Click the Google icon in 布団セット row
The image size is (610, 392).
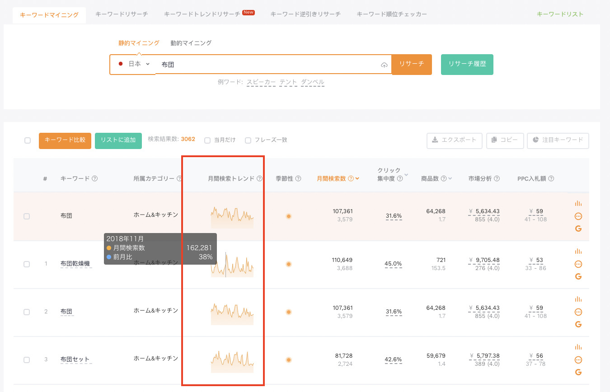[578, 372]
